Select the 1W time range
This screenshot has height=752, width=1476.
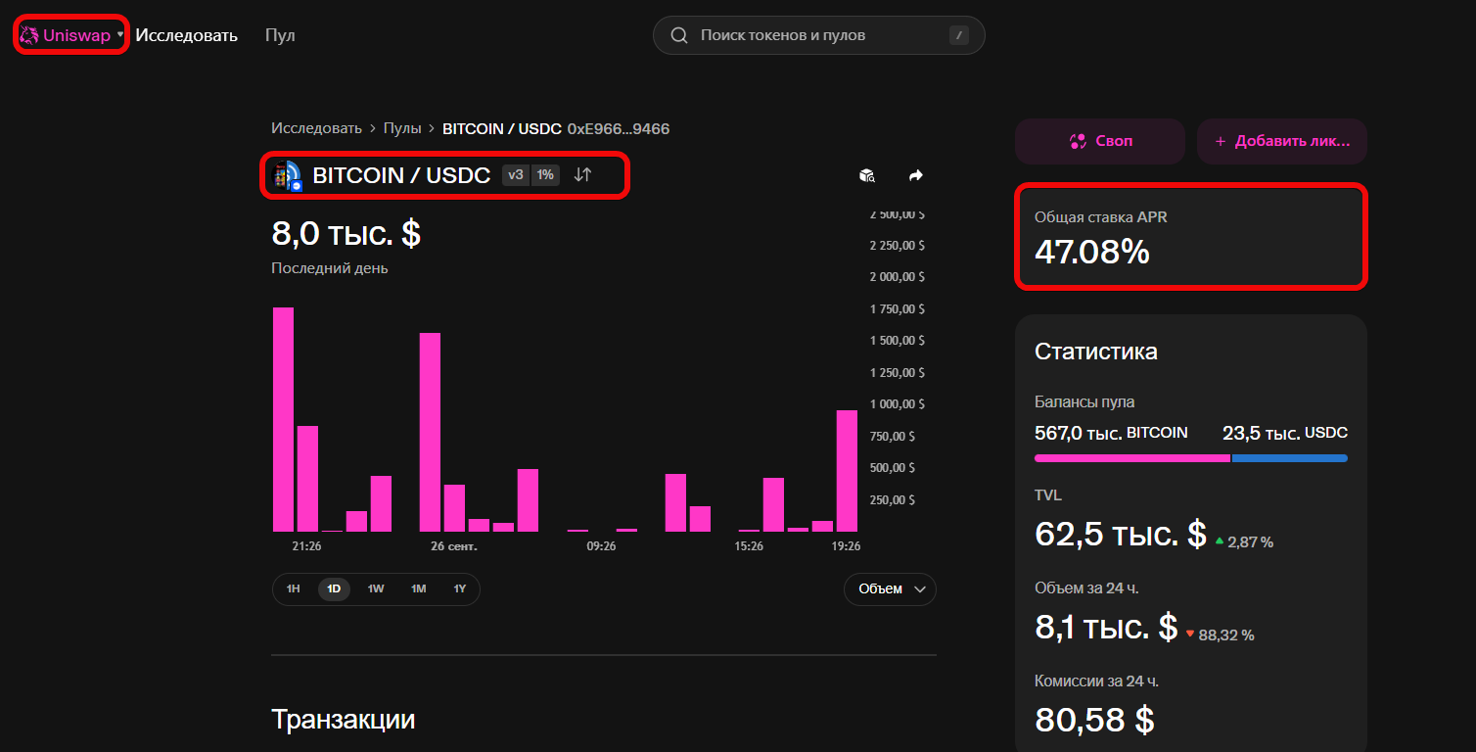tap(376, 589)
